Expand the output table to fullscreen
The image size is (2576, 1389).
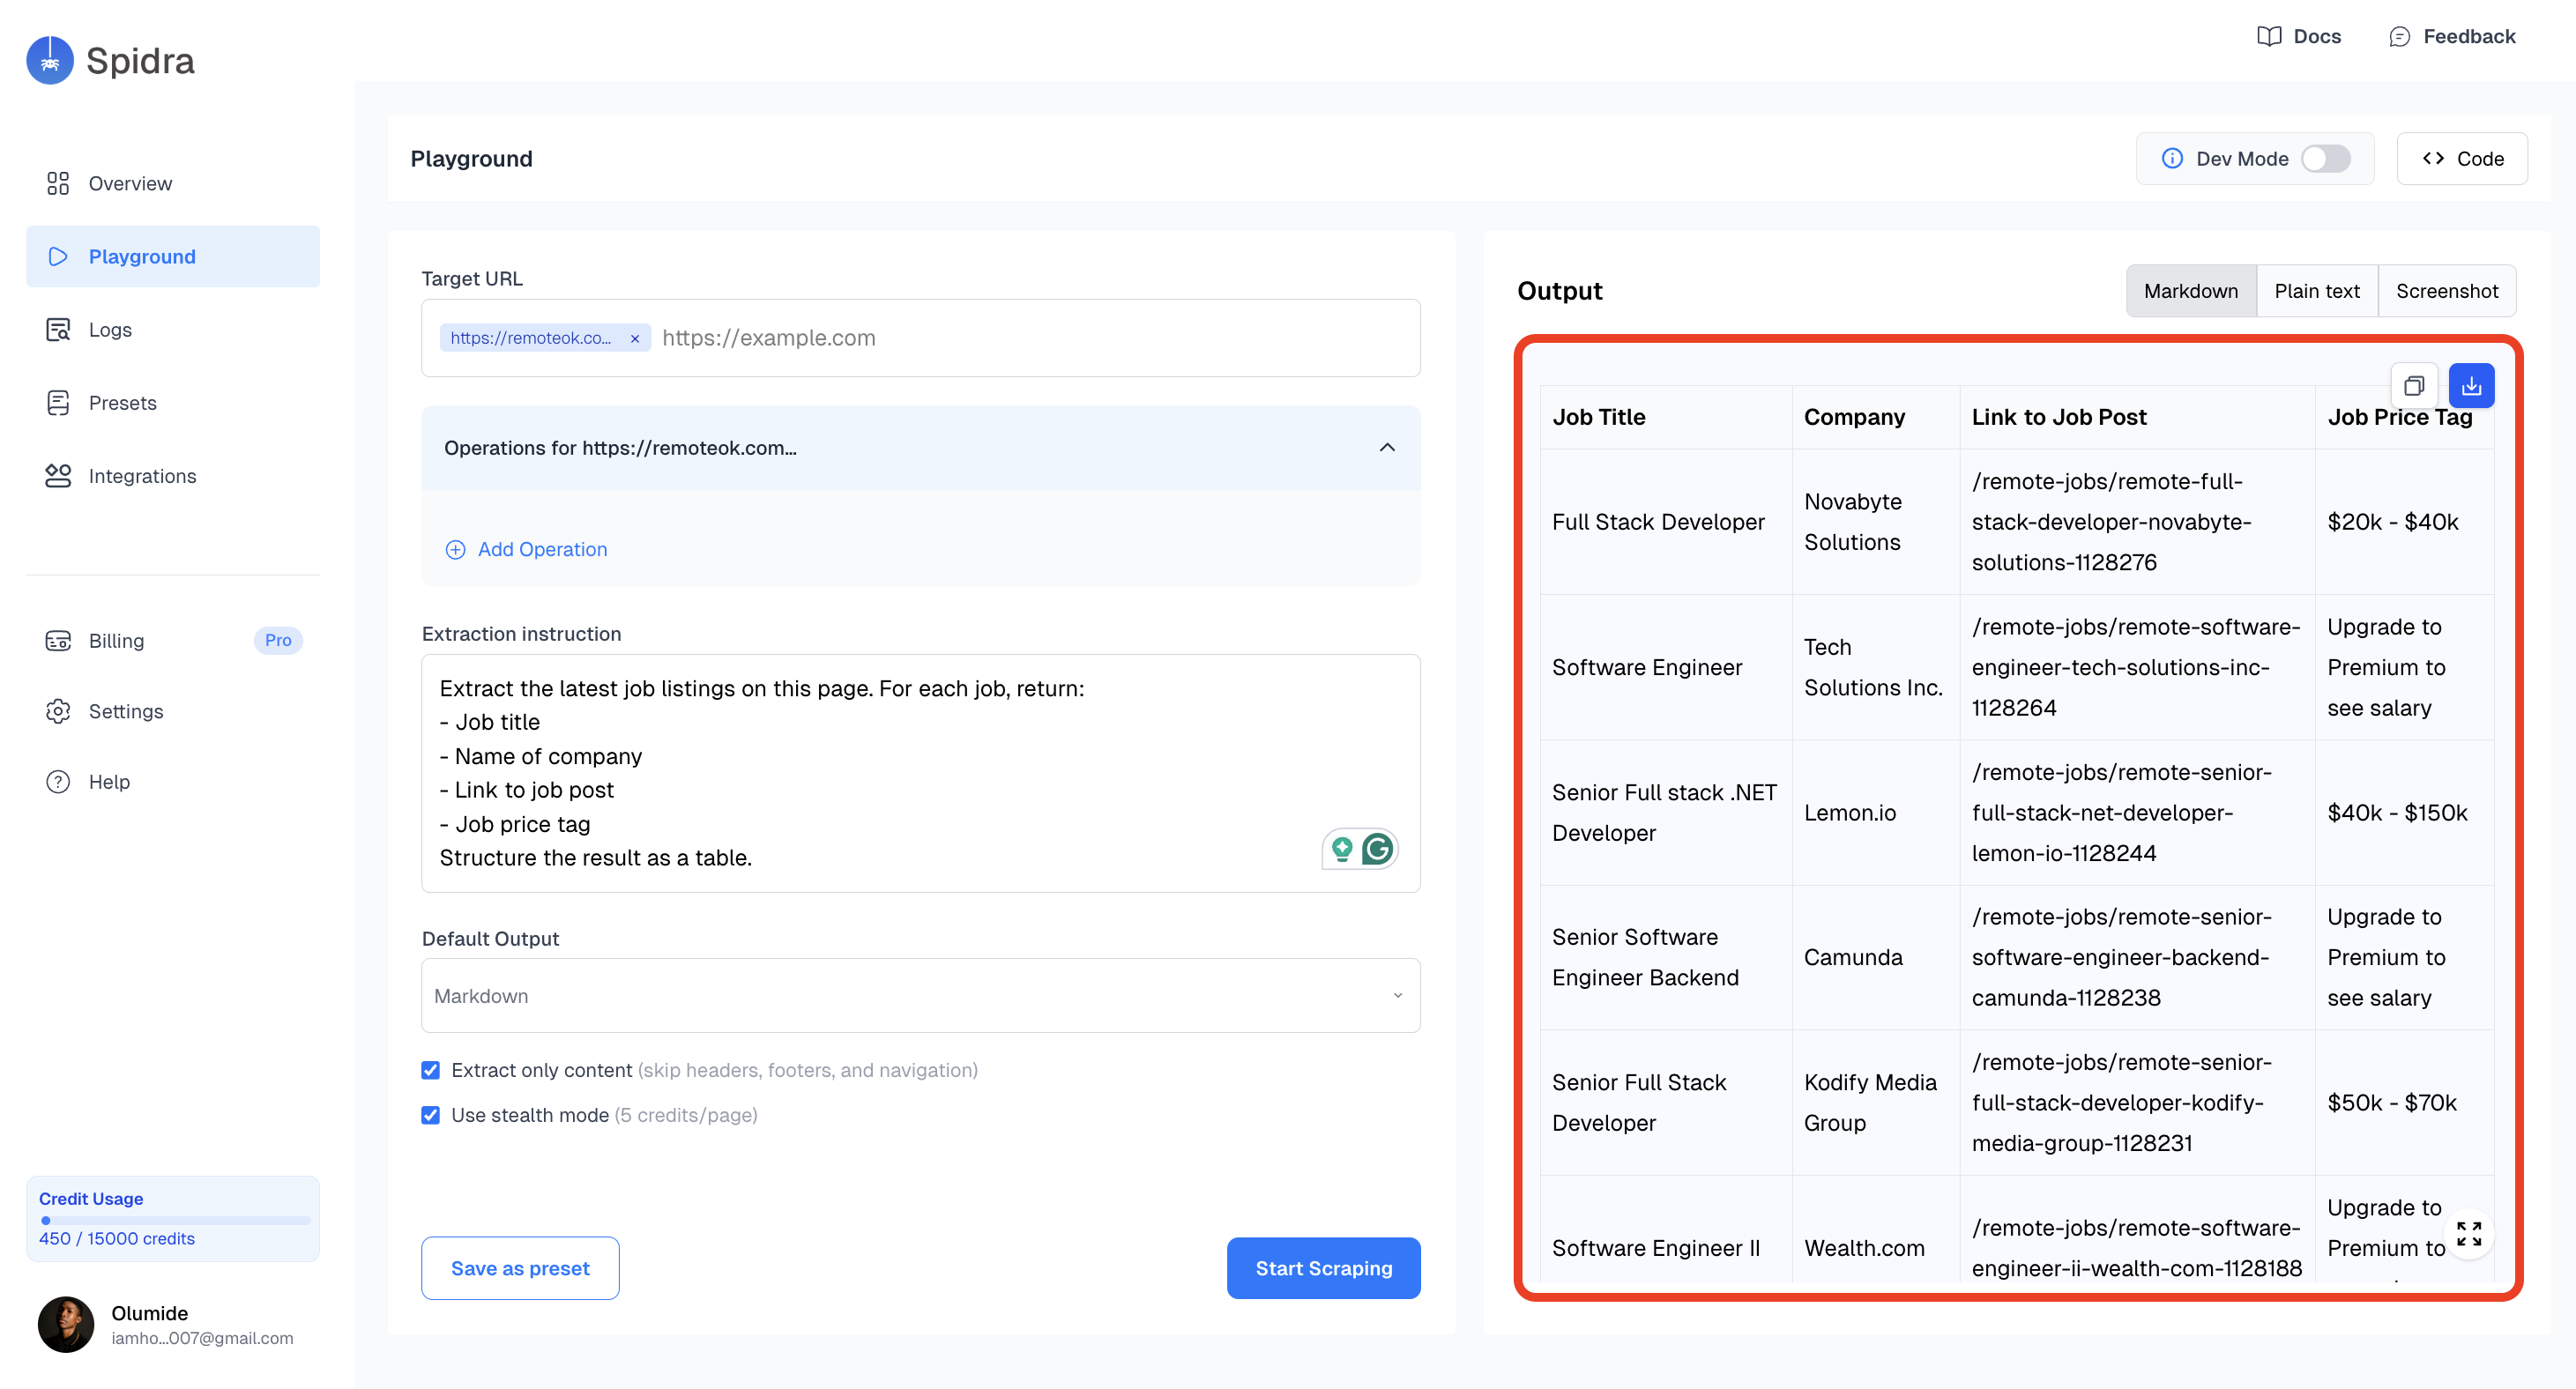2469,1234
